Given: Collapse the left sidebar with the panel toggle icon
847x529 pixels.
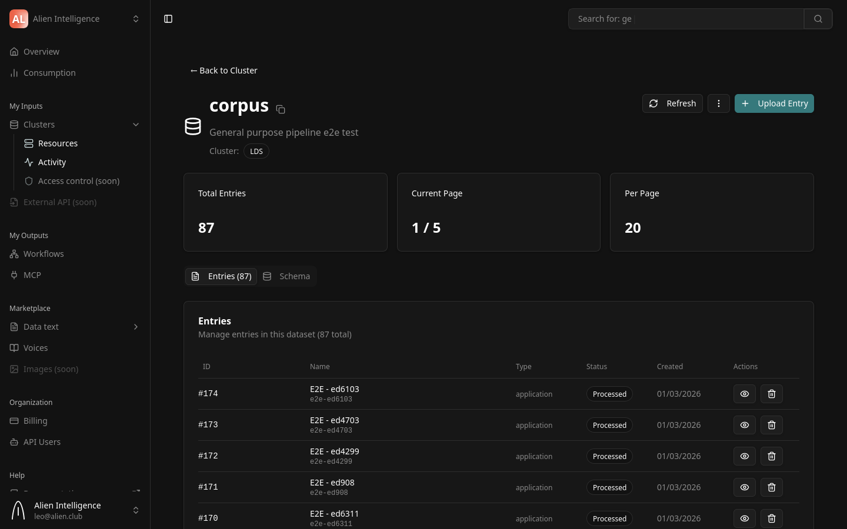Looking at the screenshot, I should point(168,19).
